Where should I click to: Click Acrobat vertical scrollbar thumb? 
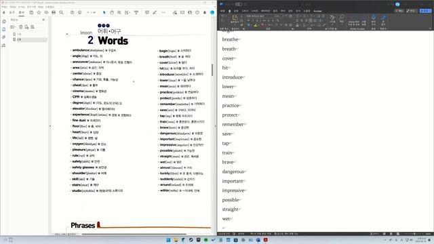point(212,70)
